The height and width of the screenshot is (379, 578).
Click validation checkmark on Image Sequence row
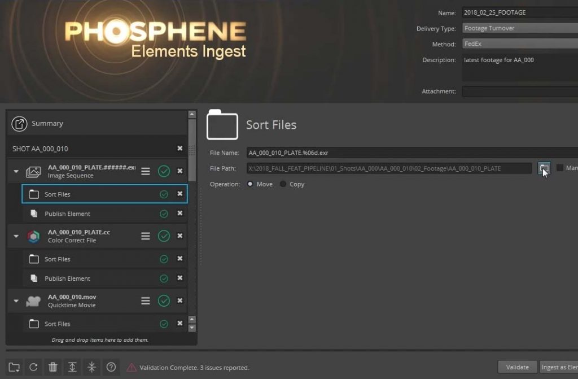(x=164, y=171)
